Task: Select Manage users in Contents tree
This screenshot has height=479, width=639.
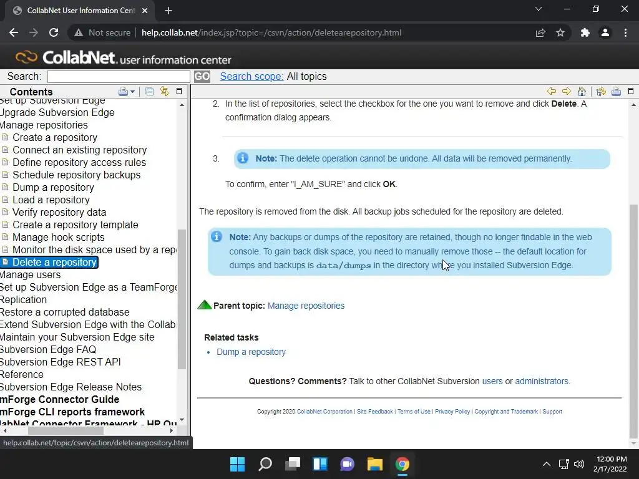Action: click(30, 275)
